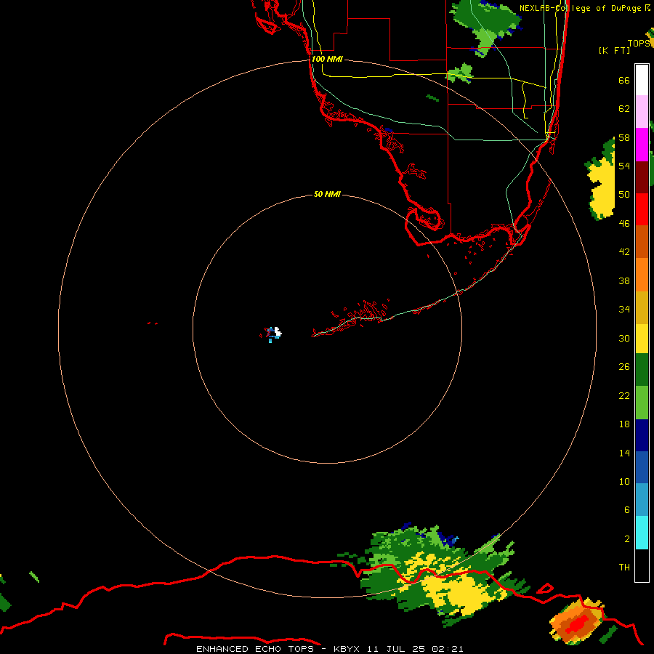
Task: Click the '34' legend value
Action: coord(624,309)
